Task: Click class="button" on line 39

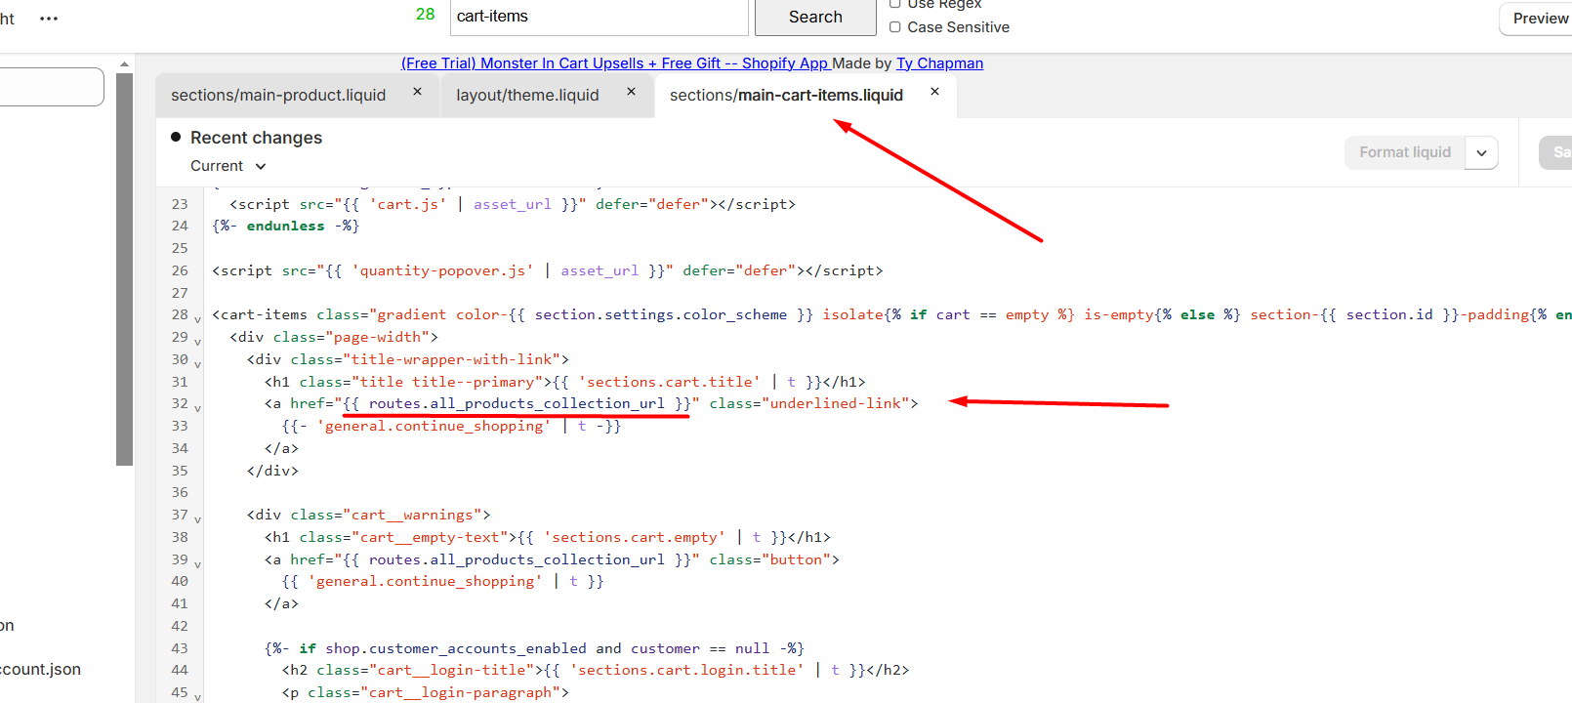Action: [x=769, y=559]
